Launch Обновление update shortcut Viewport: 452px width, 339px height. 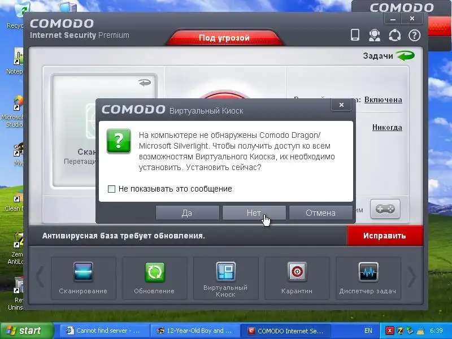154,279
